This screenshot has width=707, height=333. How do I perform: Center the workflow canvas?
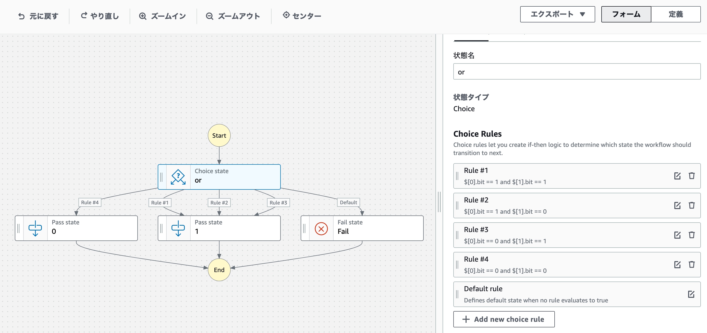pyautogui.click(x=302, y=16)
